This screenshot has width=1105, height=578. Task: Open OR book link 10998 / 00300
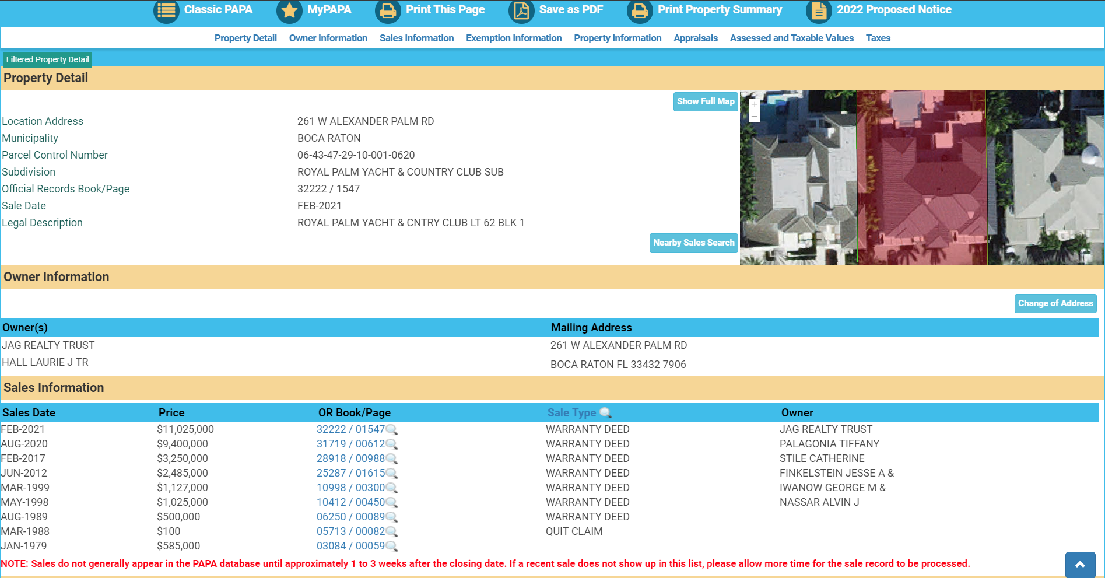click(x=350, y=488)
